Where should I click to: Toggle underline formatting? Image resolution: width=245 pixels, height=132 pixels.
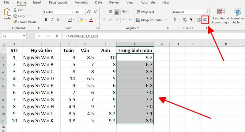(x=58, y=20)
